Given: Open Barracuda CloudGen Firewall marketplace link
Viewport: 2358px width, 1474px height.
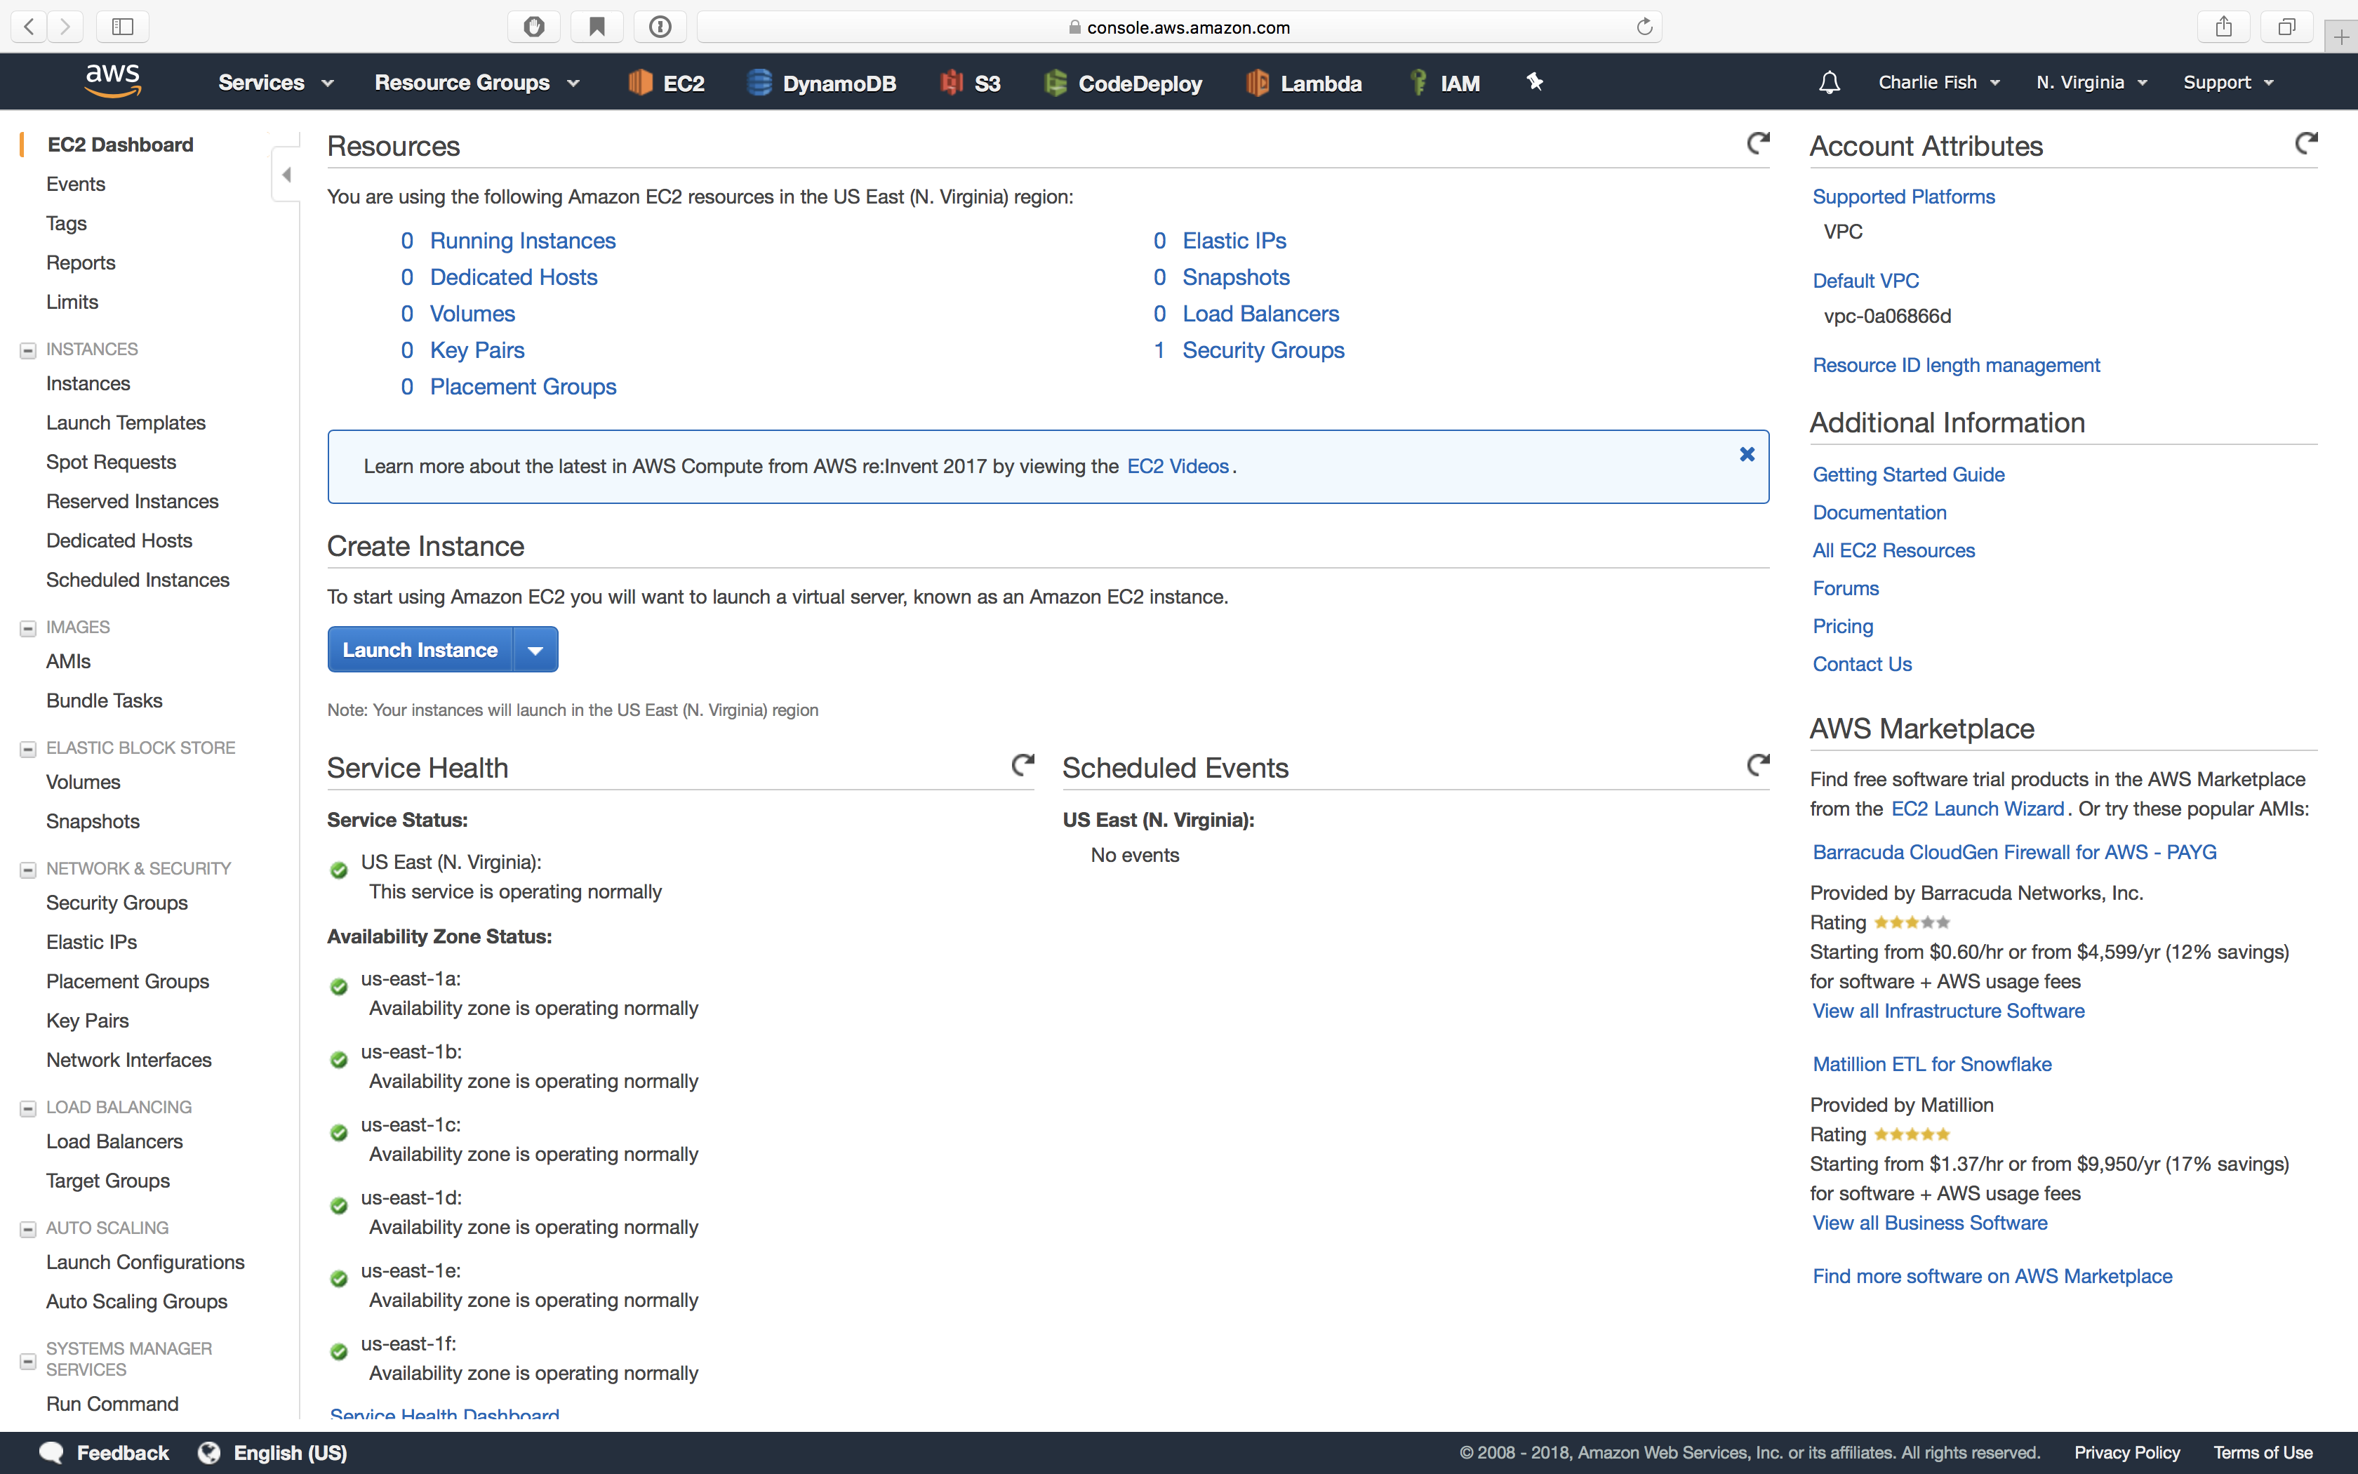Looking at the screenshot, I should point(2014,852).
